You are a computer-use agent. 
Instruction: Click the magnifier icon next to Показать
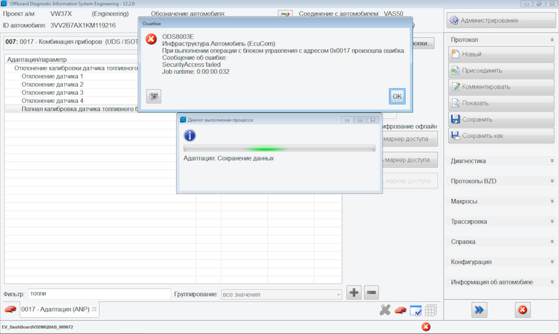(455, 103)
